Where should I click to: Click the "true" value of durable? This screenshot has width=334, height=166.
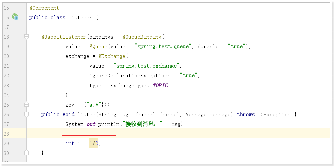[x=237, y=47]
